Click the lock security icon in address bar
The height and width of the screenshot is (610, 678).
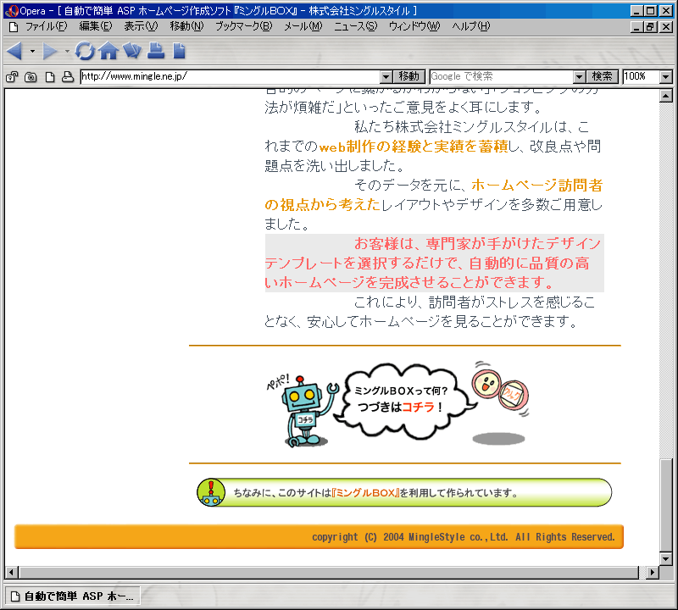click(12, 77)
